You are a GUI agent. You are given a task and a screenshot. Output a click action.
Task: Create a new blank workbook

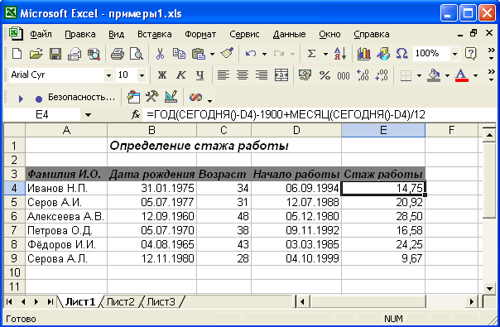tap(17, 54)
